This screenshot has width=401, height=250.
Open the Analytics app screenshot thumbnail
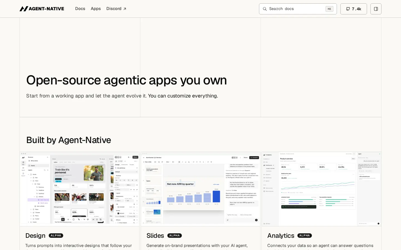[x=321, y=189]
